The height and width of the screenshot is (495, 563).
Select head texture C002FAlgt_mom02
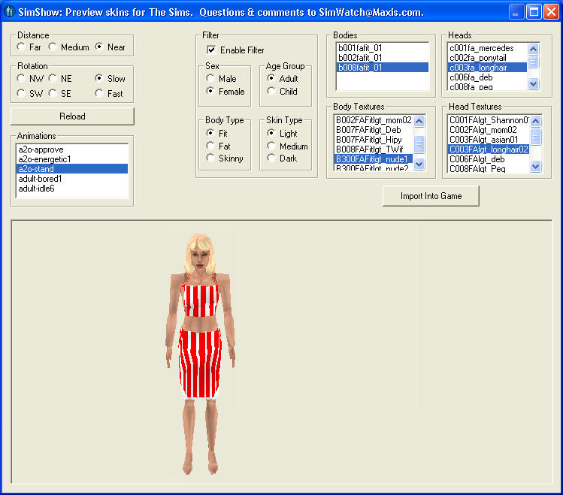489,130
